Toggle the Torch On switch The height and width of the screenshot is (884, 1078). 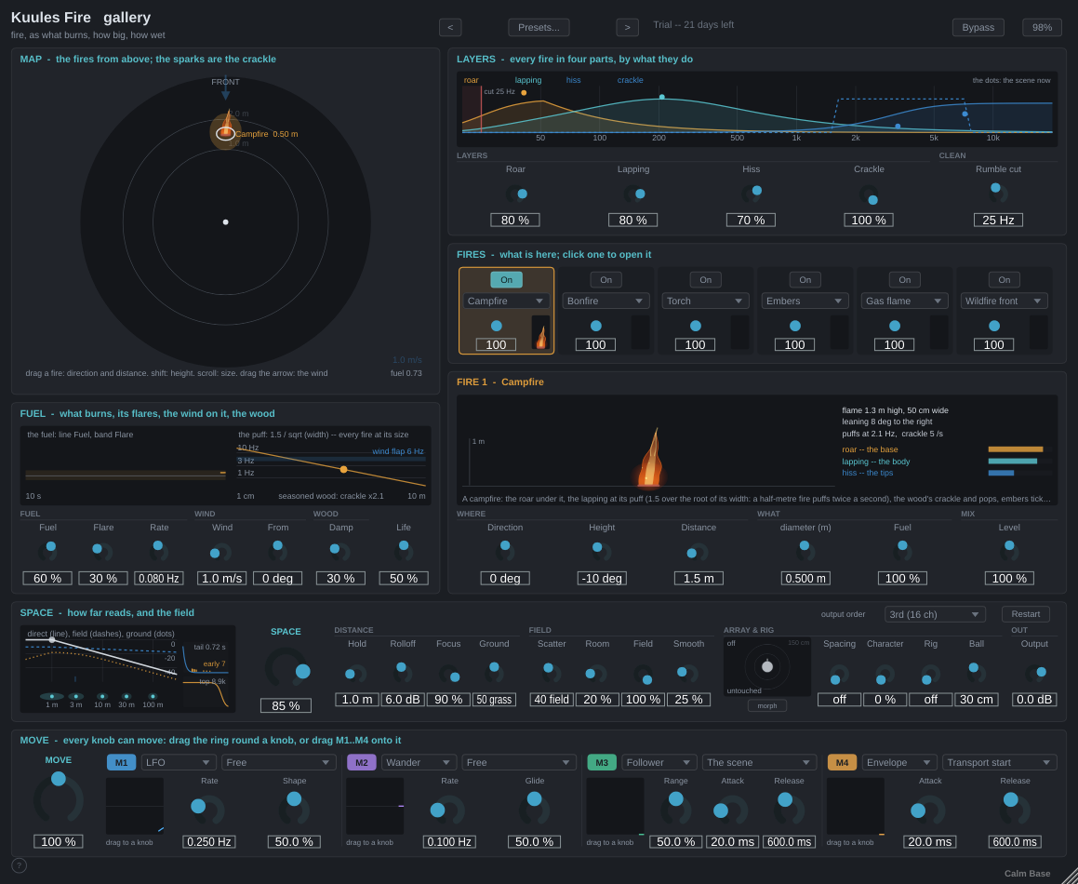click(705, 279)
